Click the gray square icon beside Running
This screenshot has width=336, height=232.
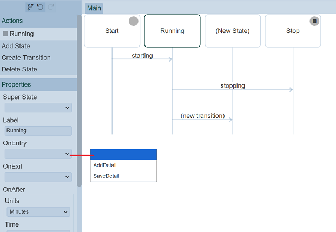tap(5, 34)
